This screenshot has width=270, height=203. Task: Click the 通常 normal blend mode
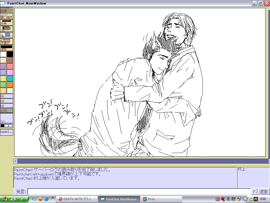coord(7,48)
